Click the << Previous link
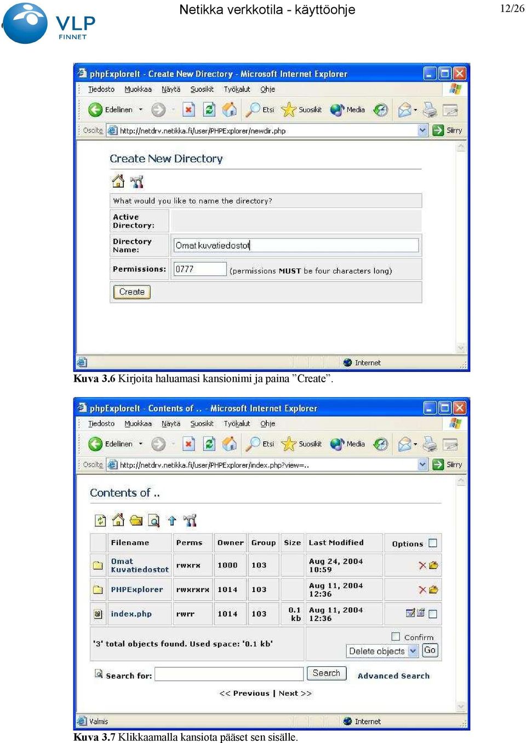 pyautogui.click(x=244, y=693)
